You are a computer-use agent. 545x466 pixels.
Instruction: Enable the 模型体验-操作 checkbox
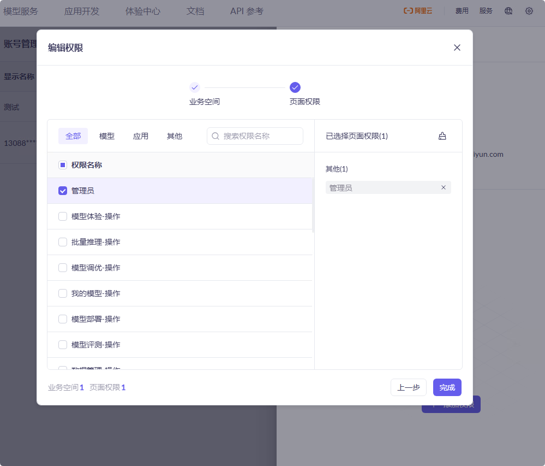pyautogui.click(x=62, y=216)
